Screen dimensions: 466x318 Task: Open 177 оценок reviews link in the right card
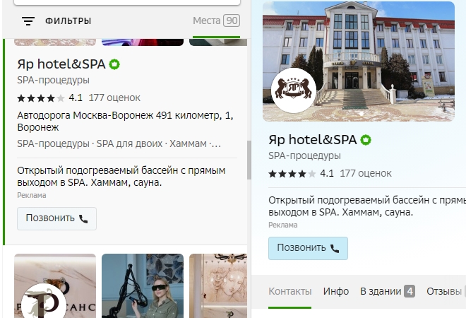[x=366, y=173]
